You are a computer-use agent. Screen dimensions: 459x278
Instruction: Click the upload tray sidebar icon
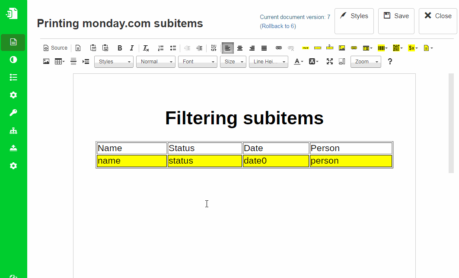[13, 148]
